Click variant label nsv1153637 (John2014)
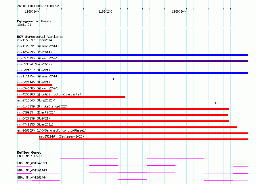 coord(35,40)
